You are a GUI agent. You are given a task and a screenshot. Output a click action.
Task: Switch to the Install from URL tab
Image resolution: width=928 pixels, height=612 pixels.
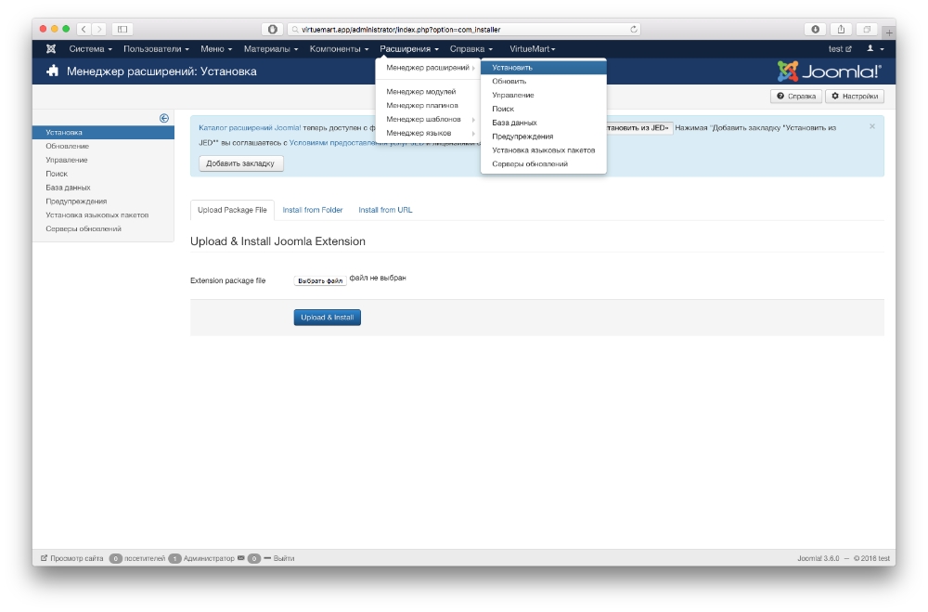[385, 210]
